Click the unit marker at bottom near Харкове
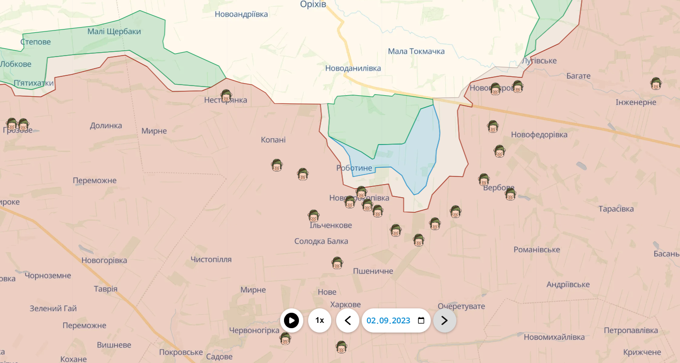The image size is (680, 363). pyautogui.click(x=341, y=347)
